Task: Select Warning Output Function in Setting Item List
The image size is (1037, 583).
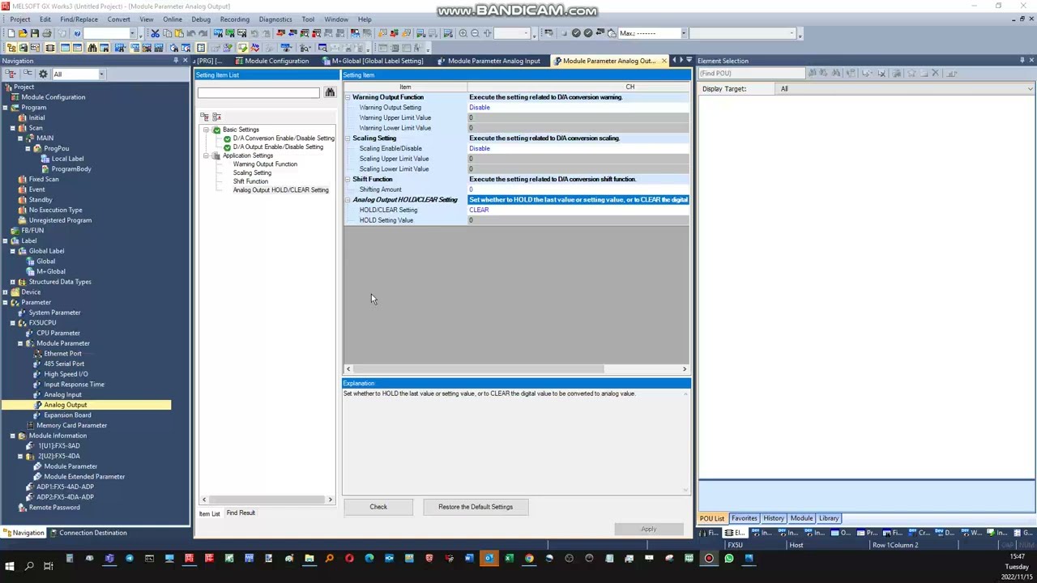Action: pyautogui.click(x=265, y=164)
